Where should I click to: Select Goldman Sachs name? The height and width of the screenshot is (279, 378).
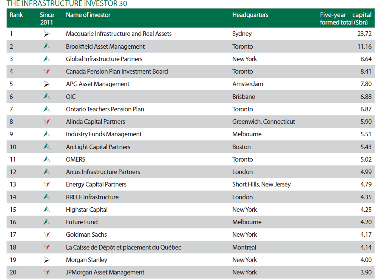click(86, 235)
